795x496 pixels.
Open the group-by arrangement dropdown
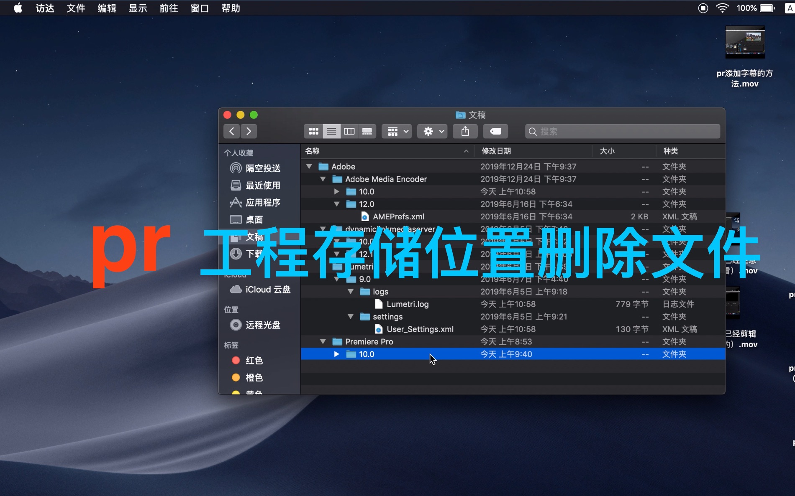coord(397,131)
